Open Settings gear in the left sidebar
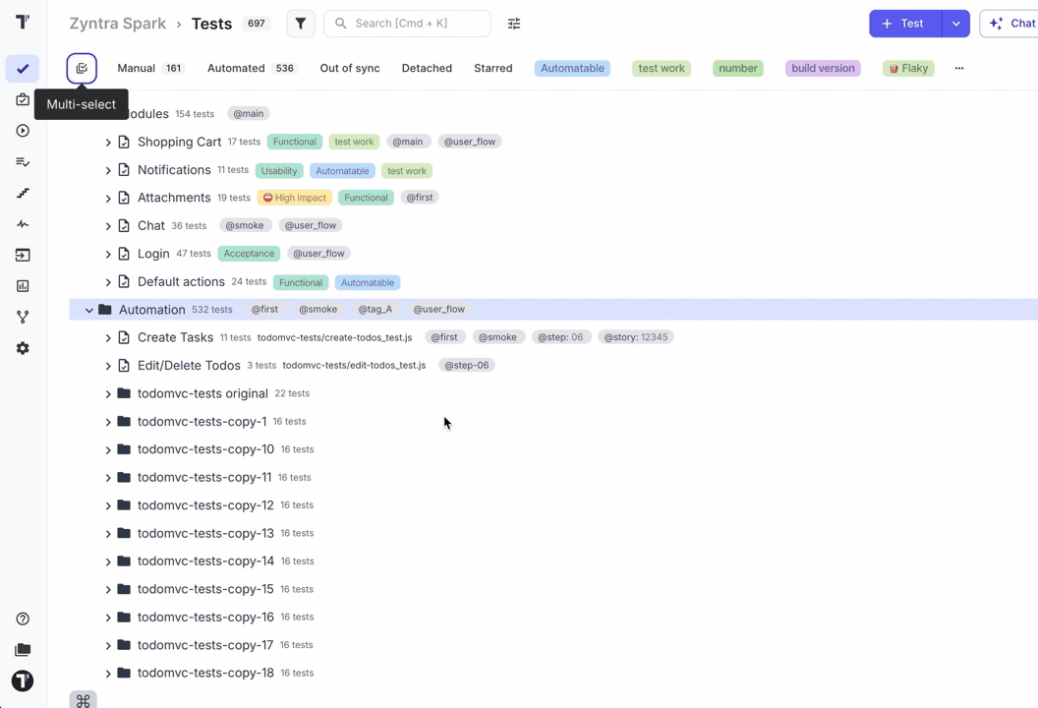Screen dimensions: 1038x708 pyautogui.click(x=23, y=347)
